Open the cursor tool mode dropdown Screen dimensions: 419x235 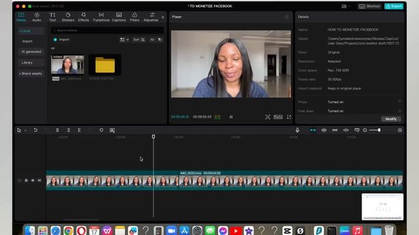(25, 131)
